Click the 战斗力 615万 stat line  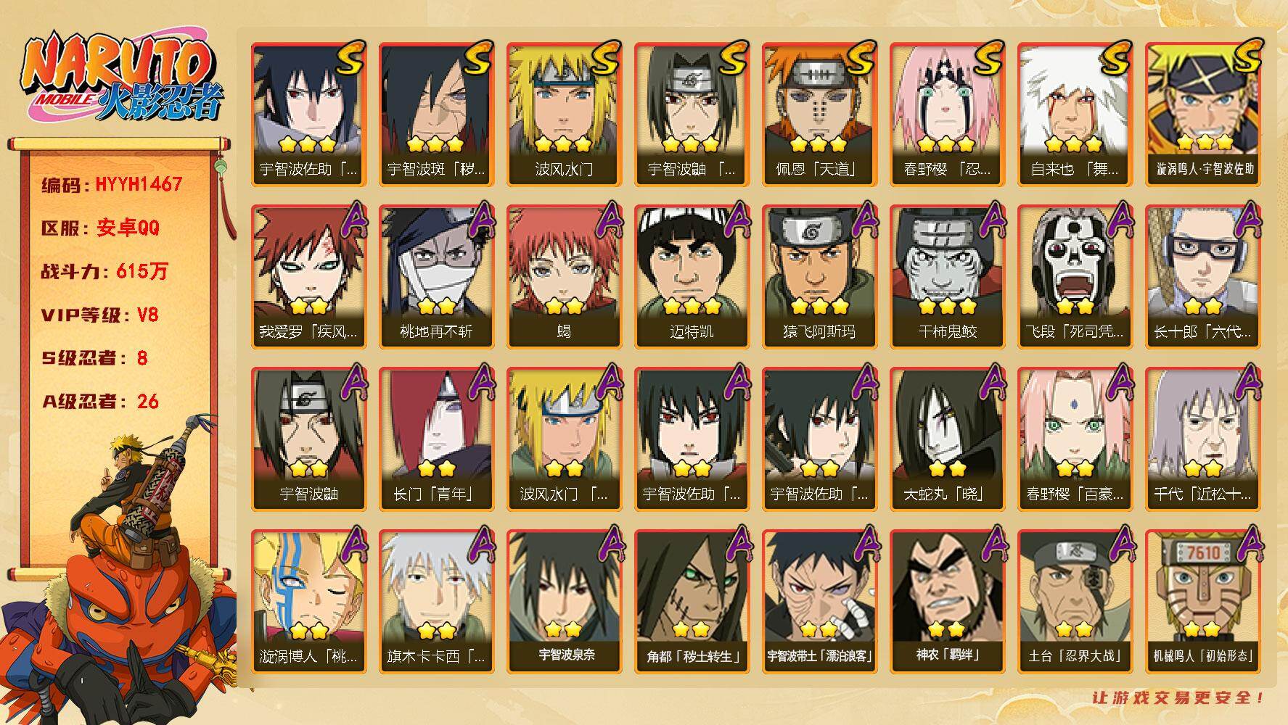(x=104, y=271)
